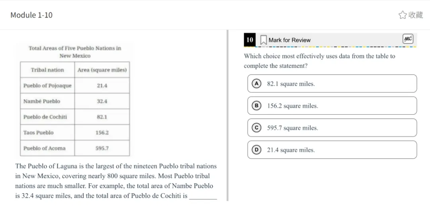Click the Mark for Review bookmark icon
The image size is (430, 208).
tap(263, 40)
